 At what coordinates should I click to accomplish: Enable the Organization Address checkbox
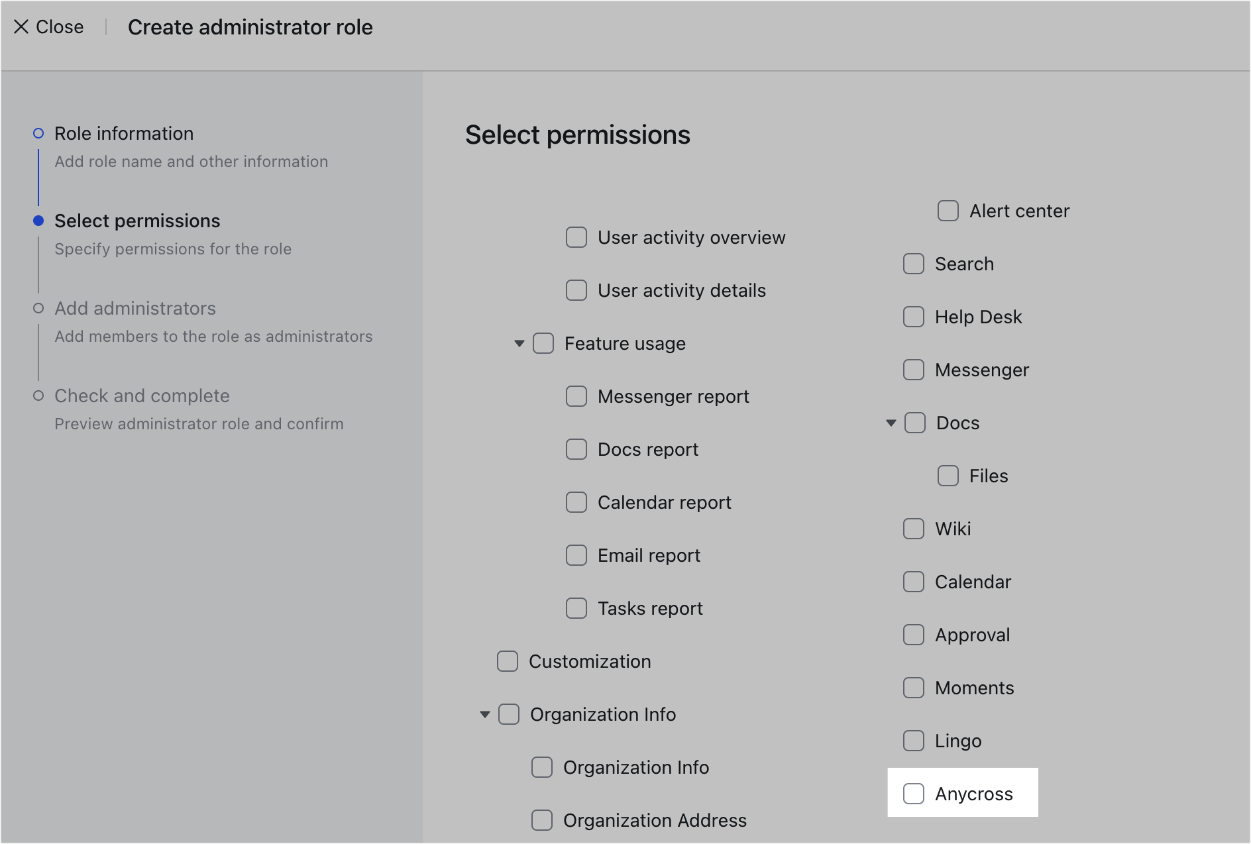(541, 820)
